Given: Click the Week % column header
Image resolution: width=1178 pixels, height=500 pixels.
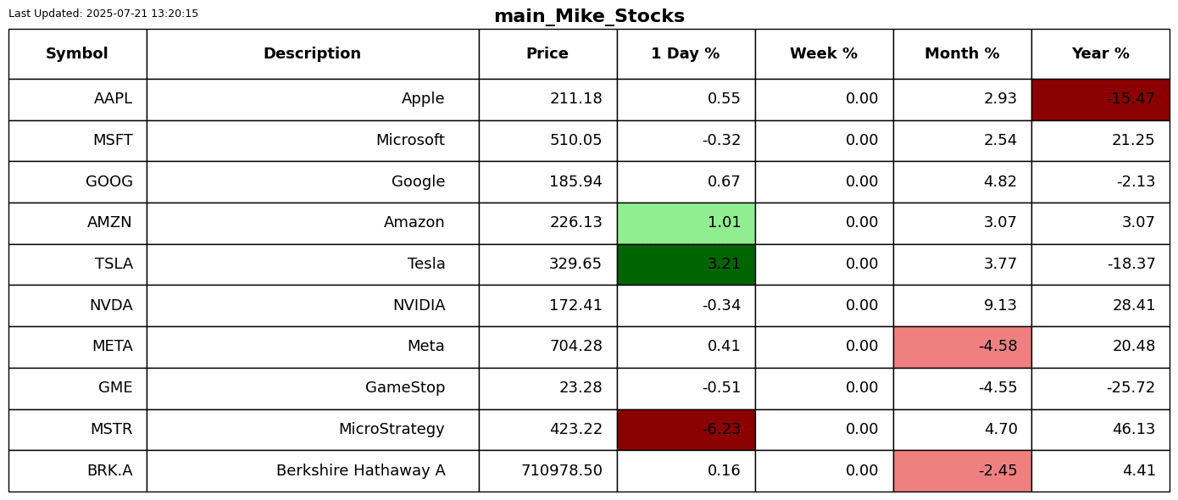Looking at the screenshot, I should (x=824, y=54).
